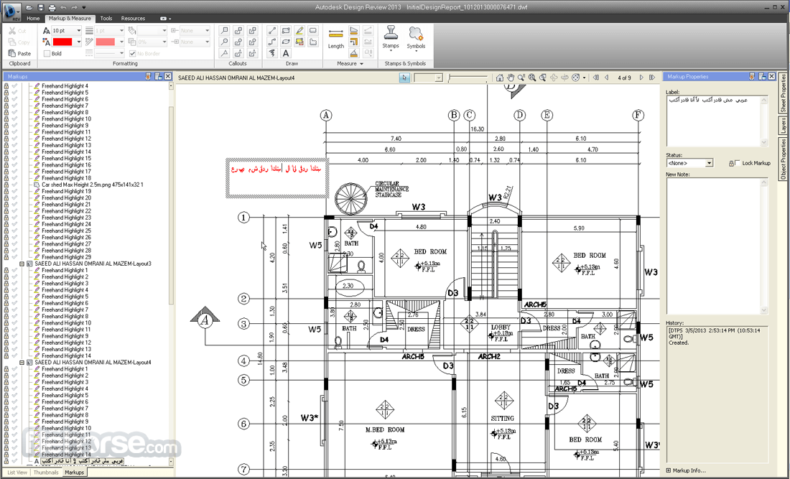The image size is (790, 479).
Task: Select the Pan hand tool
Action: [x=511, y=78]
